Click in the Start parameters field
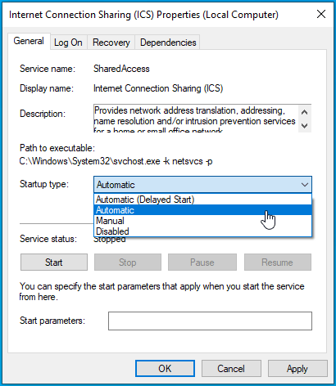Viewport: 336px width, 386px height. (x=210, y=321)
